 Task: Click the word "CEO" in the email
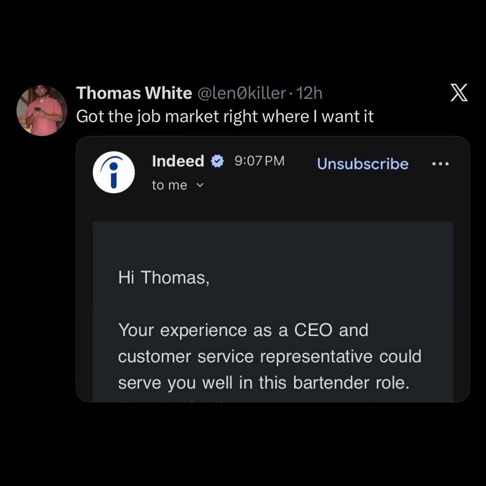pos(313,330)
